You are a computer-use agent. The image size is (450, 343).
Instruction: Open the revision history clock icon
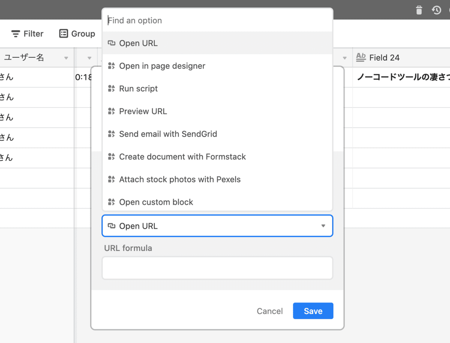coord(436,10)
